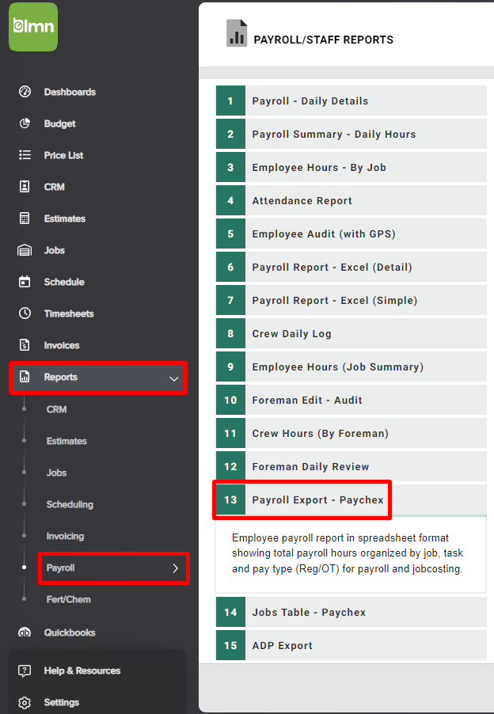Viewport: 494px width, 714px height.
Task: Open Price List from sidebar
Action: click(63, 155)
